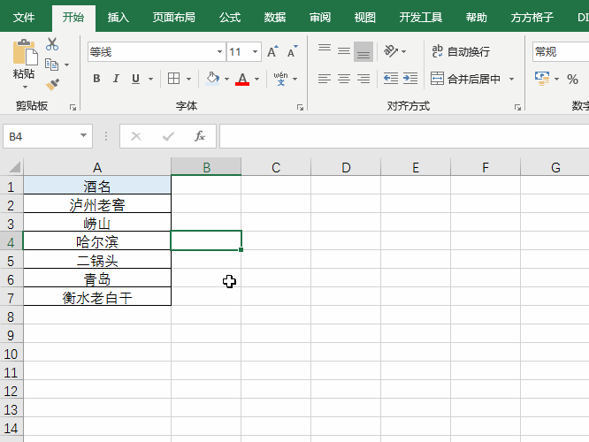
Task: Switch to the 开发工具 tab
Action: coord(420,18)
